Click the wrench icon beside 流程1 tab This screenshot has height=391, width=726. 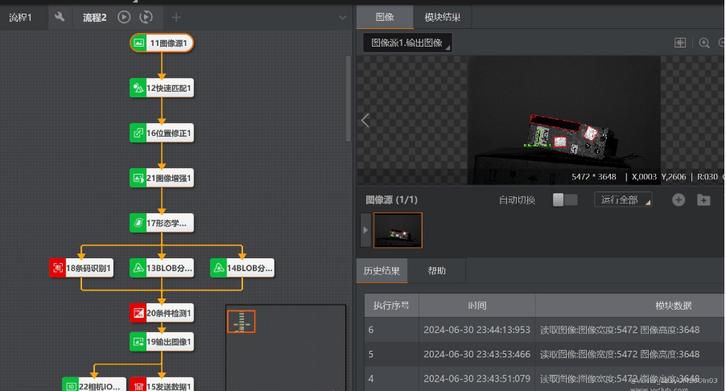[x=59, y=17]
